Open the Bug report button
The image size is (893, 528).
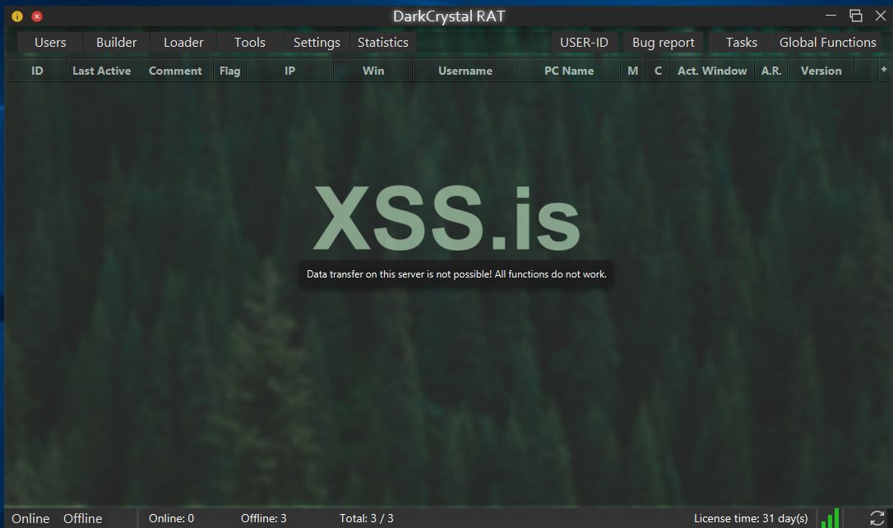point(663,43)
